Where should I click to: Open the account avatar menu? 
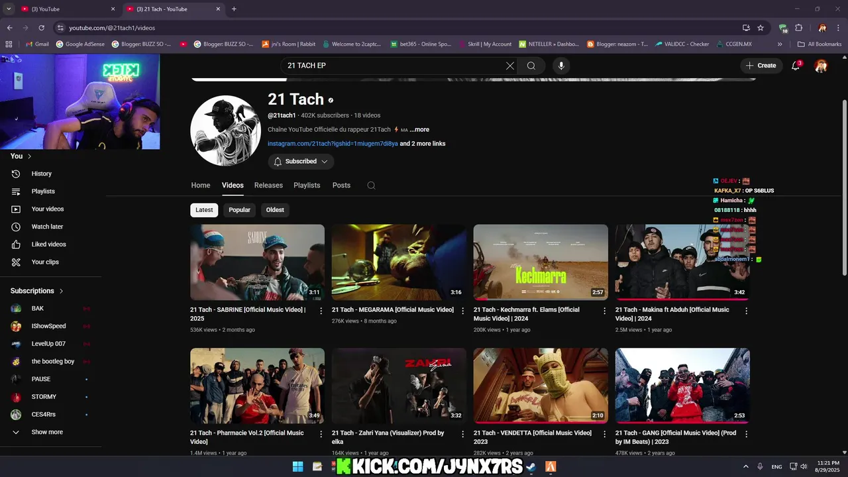click(821, 66)
